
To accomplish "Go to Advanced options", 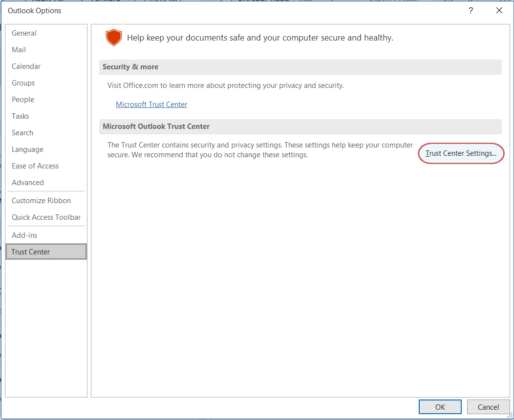I will pos(46,183).
